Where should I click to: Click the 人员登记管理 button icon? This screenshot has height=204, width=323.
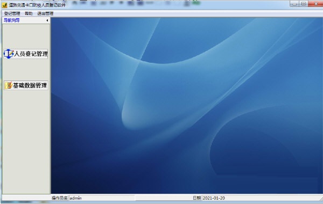tap(9, 54)
